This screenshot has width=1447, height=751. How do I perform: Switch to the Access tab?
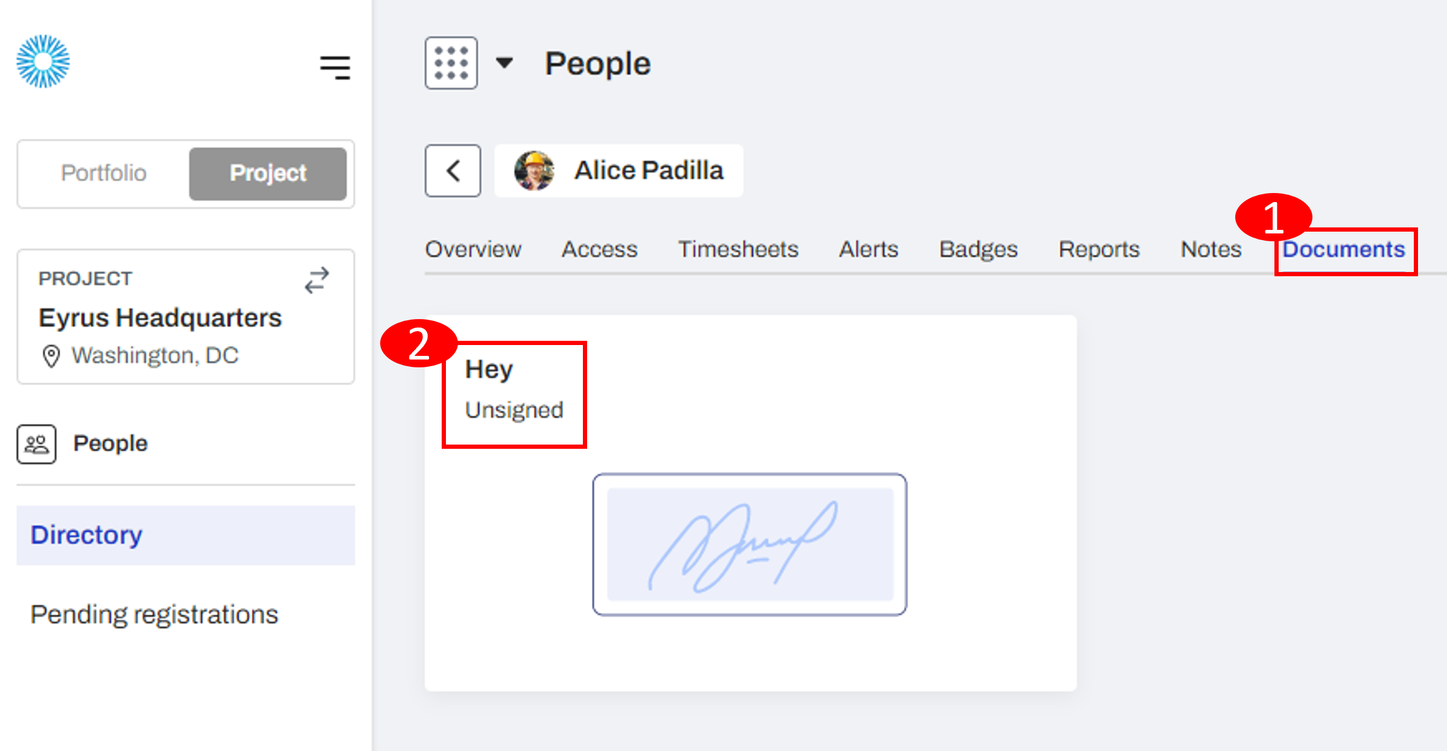coord(599,250)
